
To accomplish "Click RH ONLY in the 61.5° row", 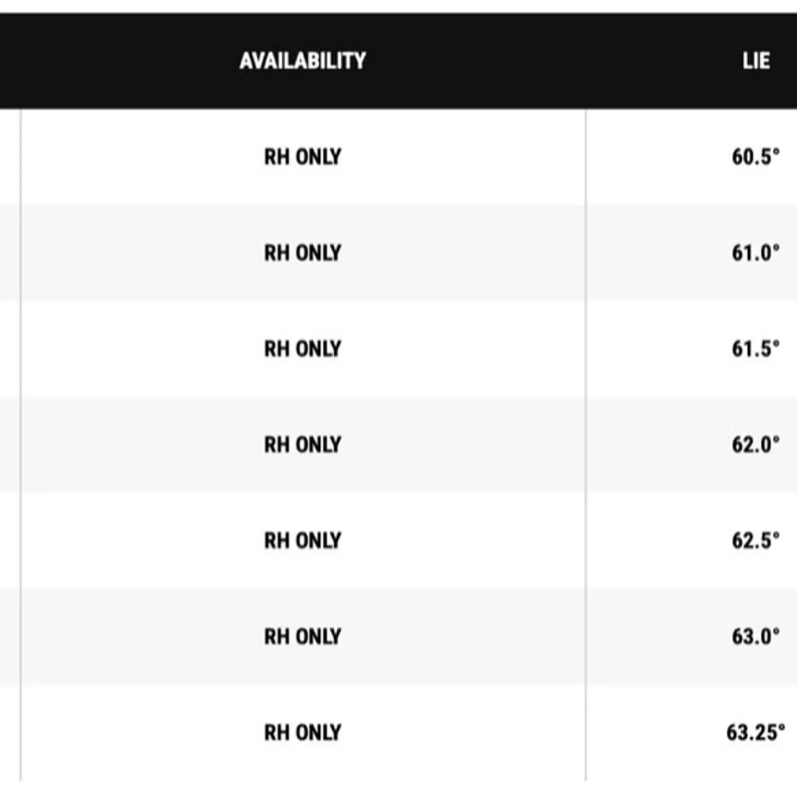I will coord(302,349).
